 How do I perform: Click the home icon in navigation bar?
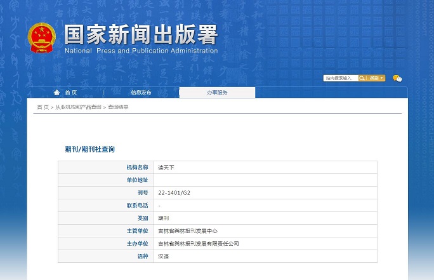(57, 93)
